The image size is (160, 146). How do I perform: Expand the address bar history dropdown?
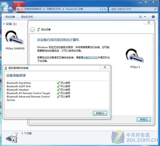100,9
